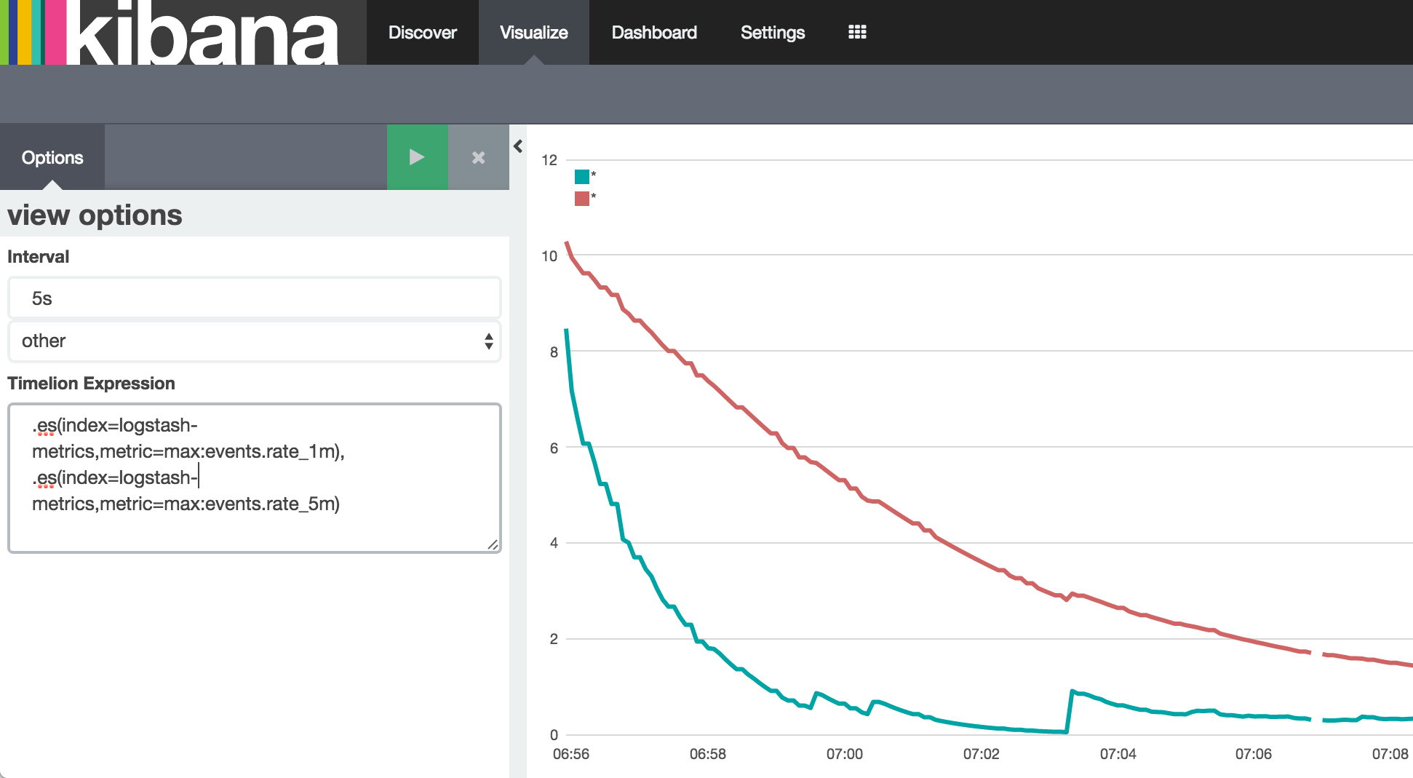Open the Settings page
The image size is (1413, 778).
772,32
